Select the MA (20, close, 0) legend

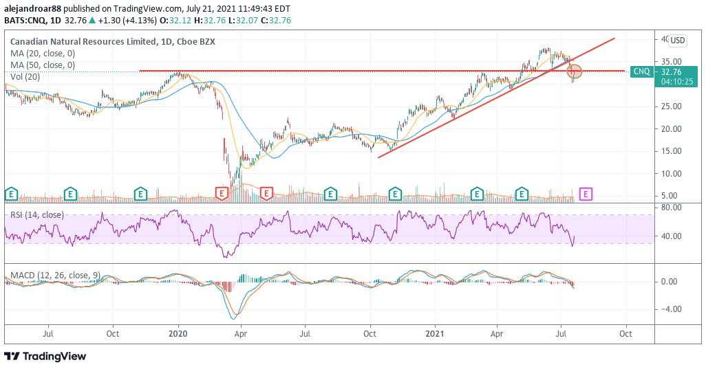click(43, 53)
